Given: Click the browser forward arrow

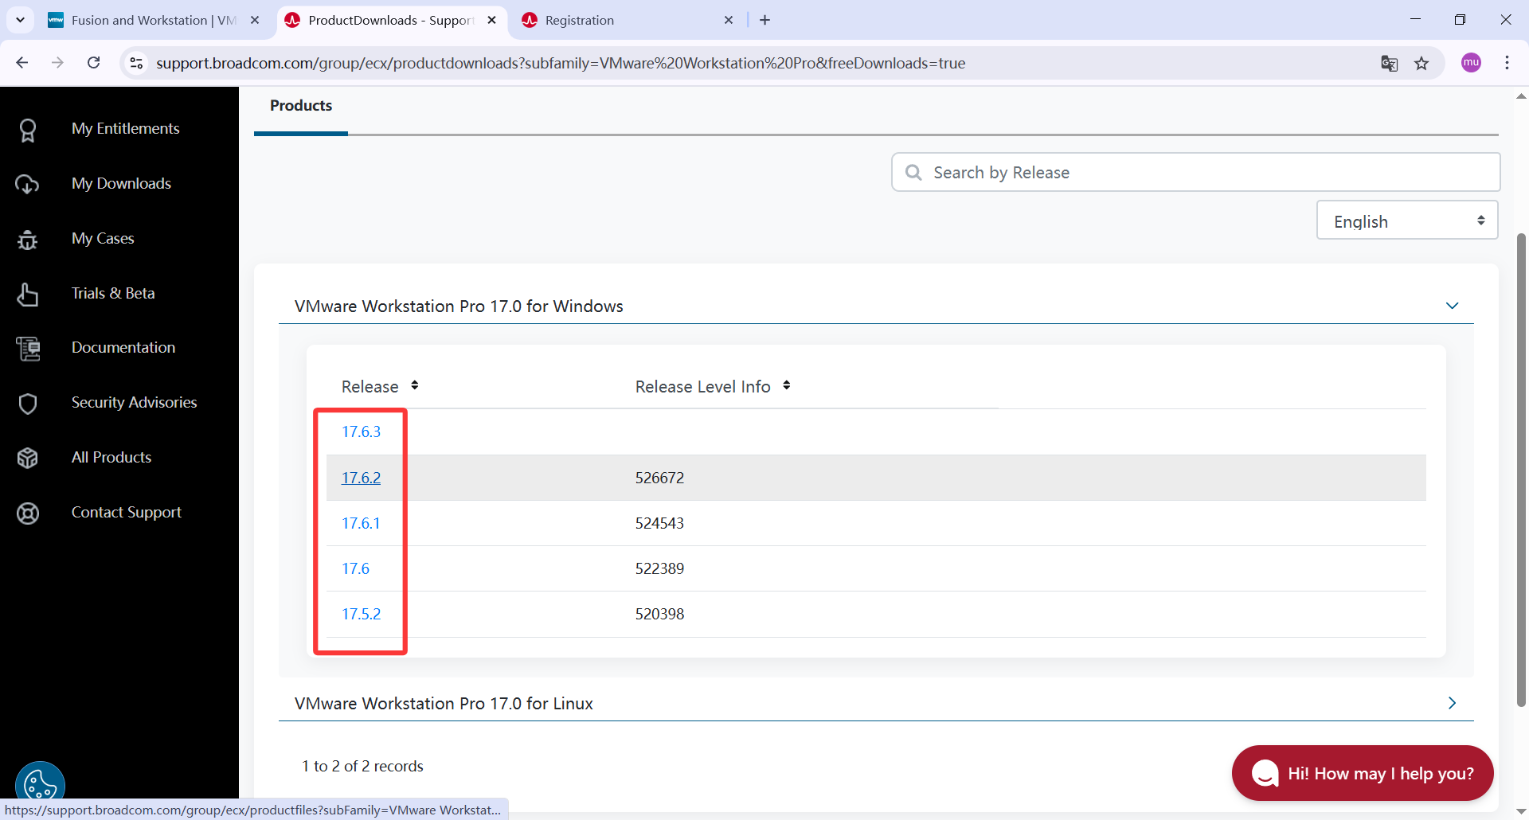Looking at the screenshot, I should 57,63.
